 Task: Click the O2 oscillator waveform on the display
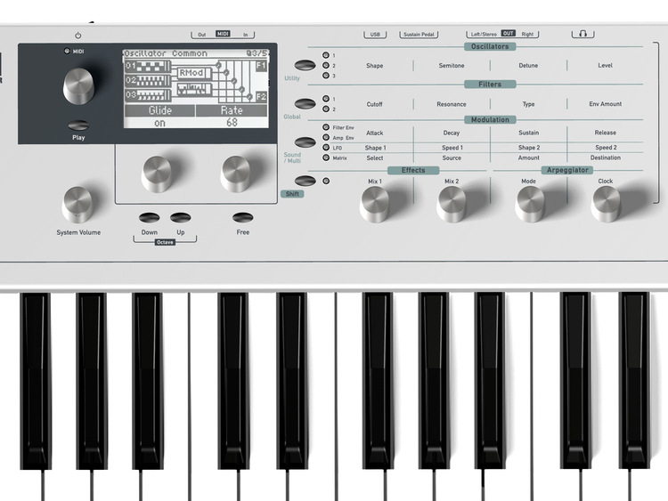pyautogui.click(x=148, y=80)
